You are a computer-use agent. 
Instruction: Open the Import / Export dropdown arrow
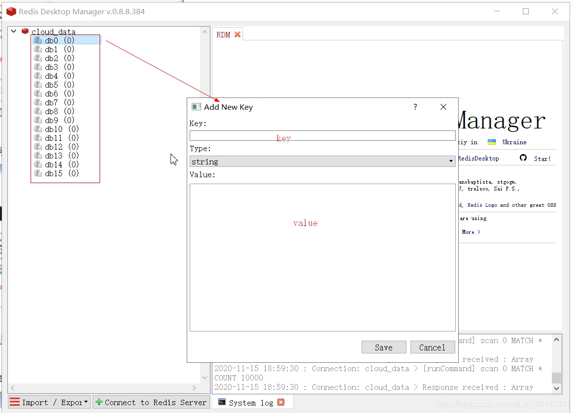click(86, 402)
